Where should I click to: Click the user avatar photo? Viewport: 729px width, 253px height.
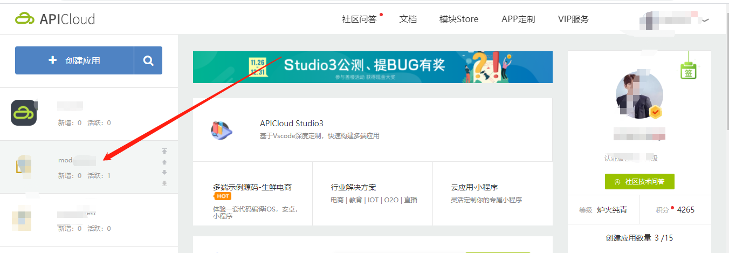pyautogui.click(x=639, y=95)
